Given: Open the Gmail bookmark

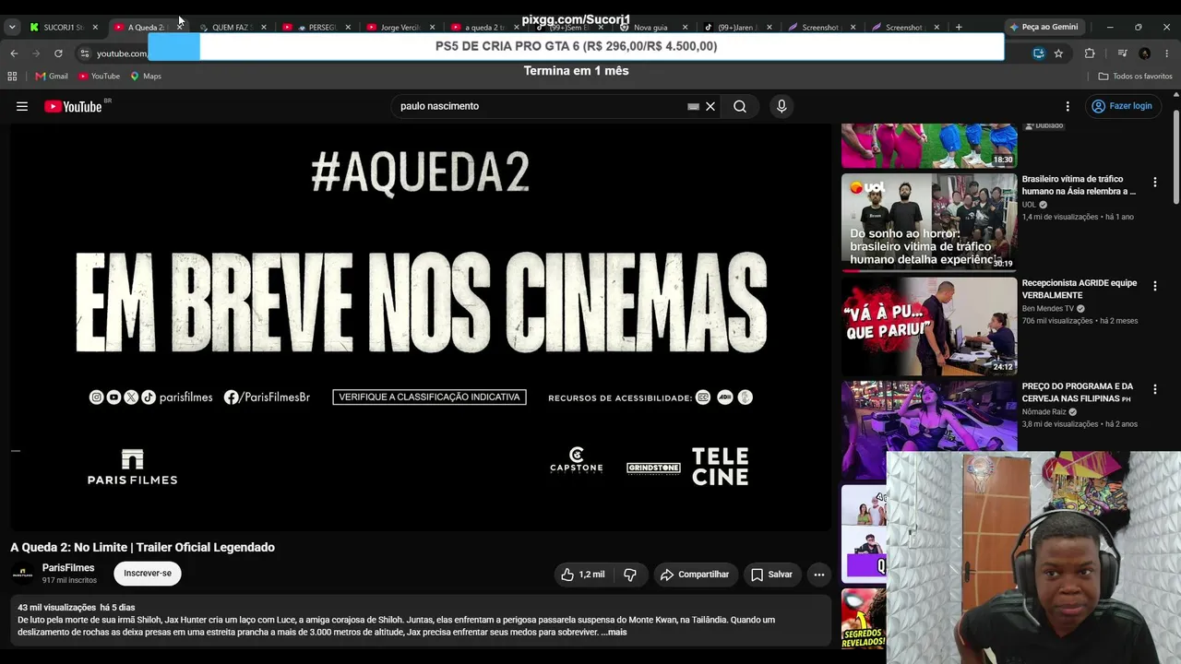Looking at the screenshot, I should click(52, 76).
